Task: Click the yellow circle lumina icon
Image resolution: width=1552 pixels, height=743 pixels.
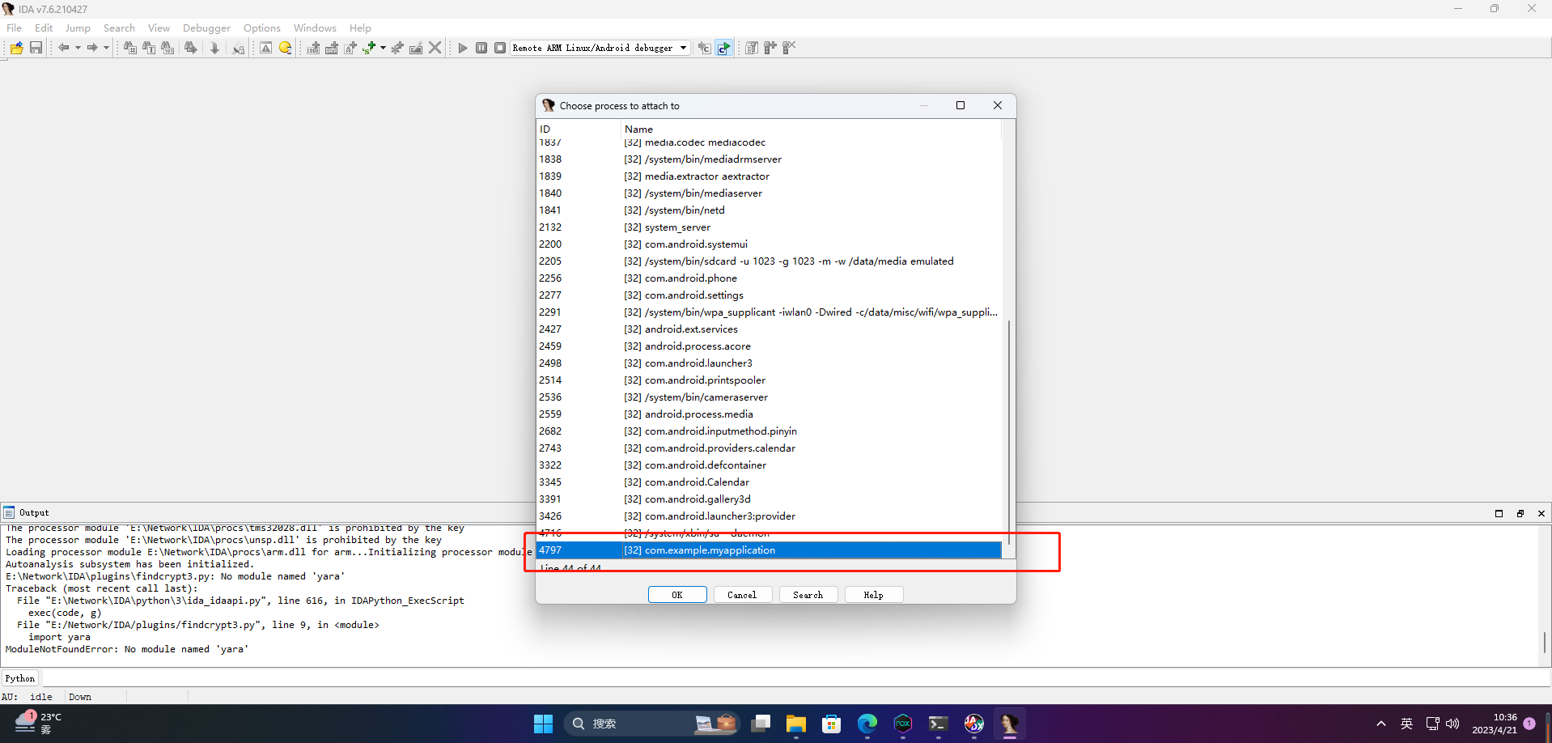Action: [x=285, y=48]
